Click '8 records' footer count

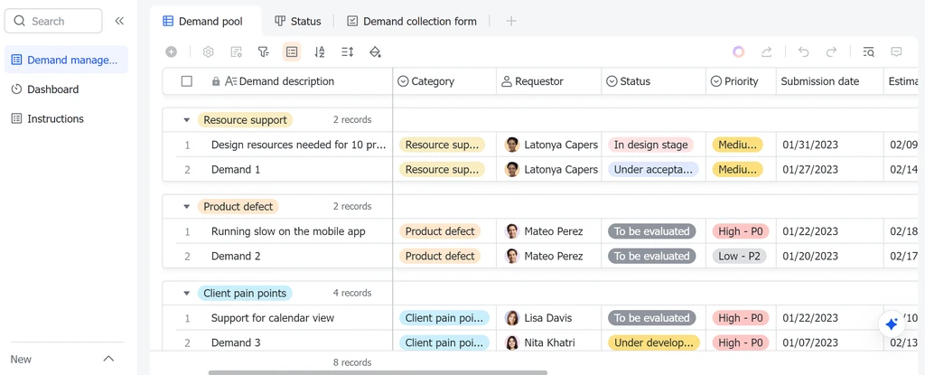(352, 362)
